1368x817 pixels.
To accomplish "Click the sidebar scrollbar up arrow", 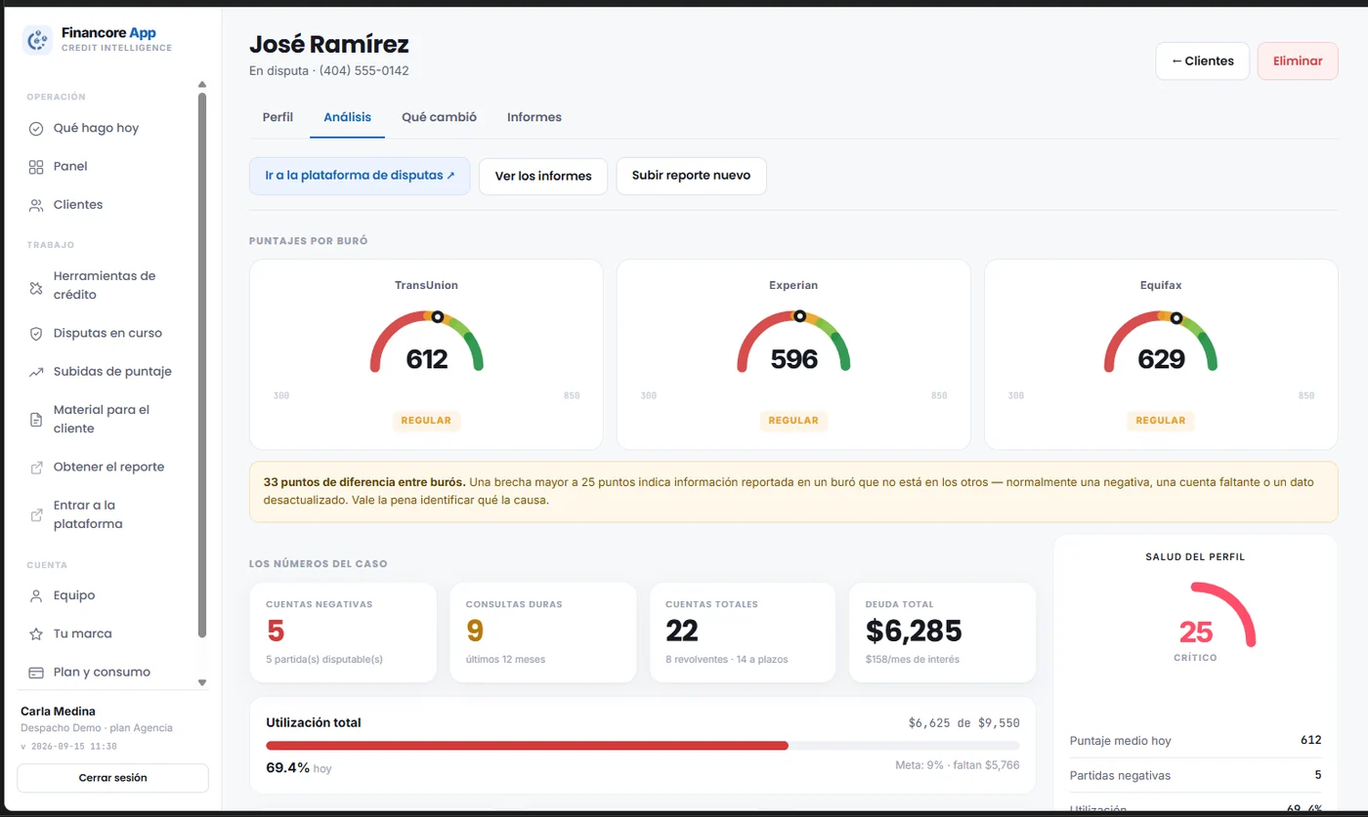I will click(x=202, y=85).
